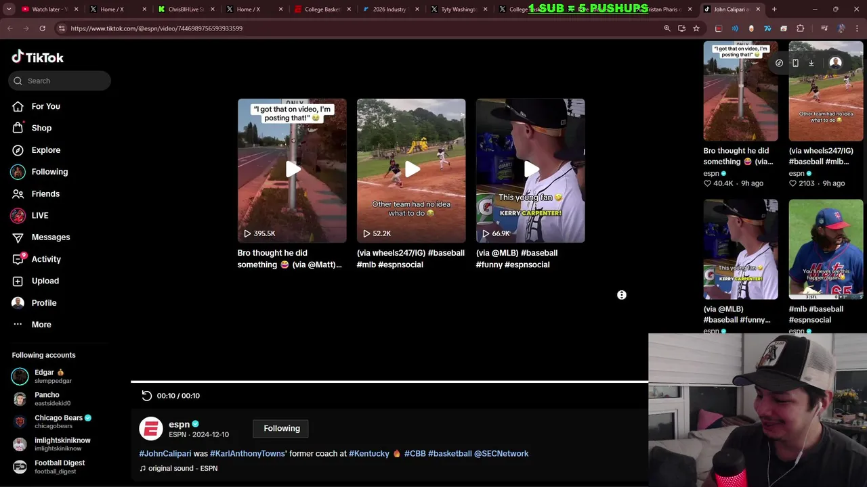Go to the LIVE section

point(39,215)
